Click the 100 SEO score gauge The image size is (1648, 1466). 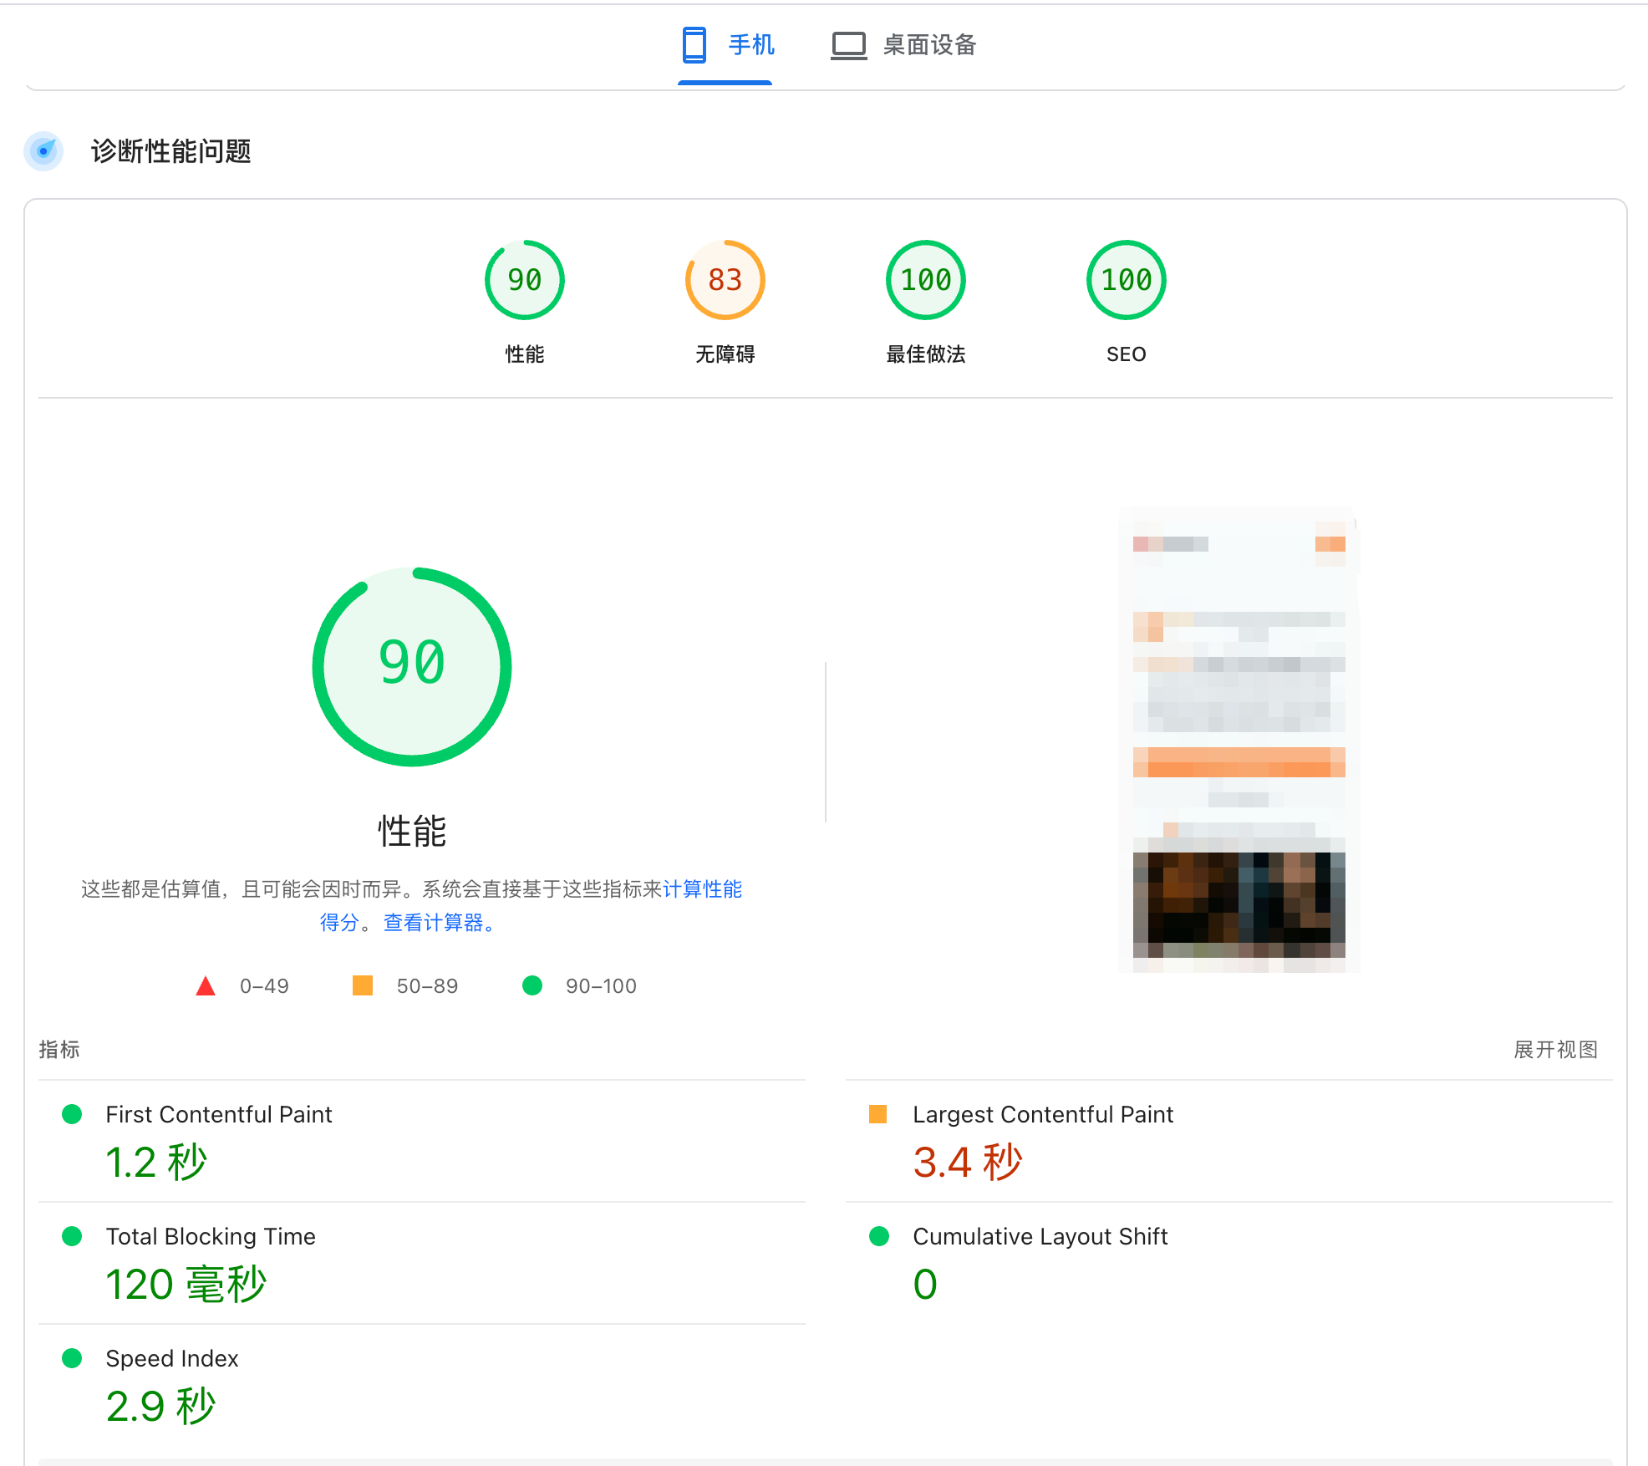1126,280
